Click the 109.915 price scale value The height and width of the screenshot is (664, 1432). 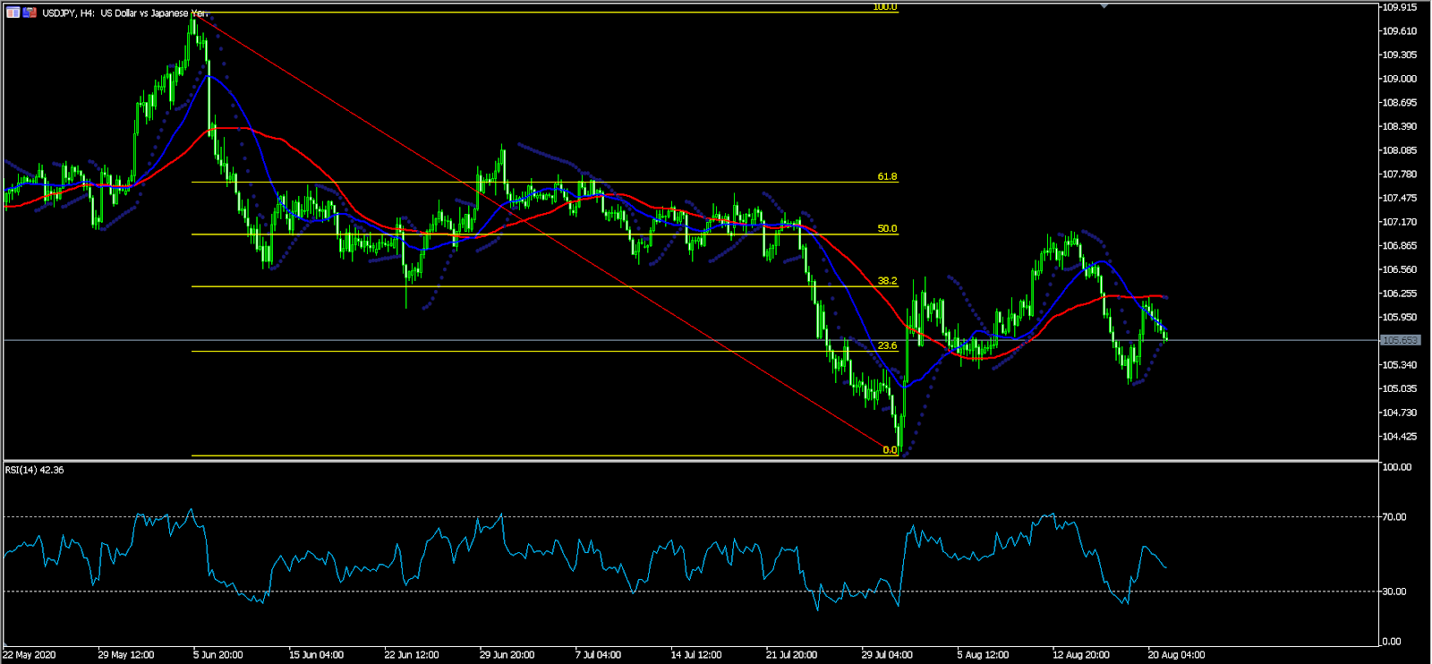pyautogui.click(x=1400, y=7)
